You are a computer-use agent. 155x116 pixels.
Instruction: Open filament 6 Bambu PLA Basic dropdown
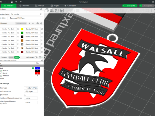32,37
